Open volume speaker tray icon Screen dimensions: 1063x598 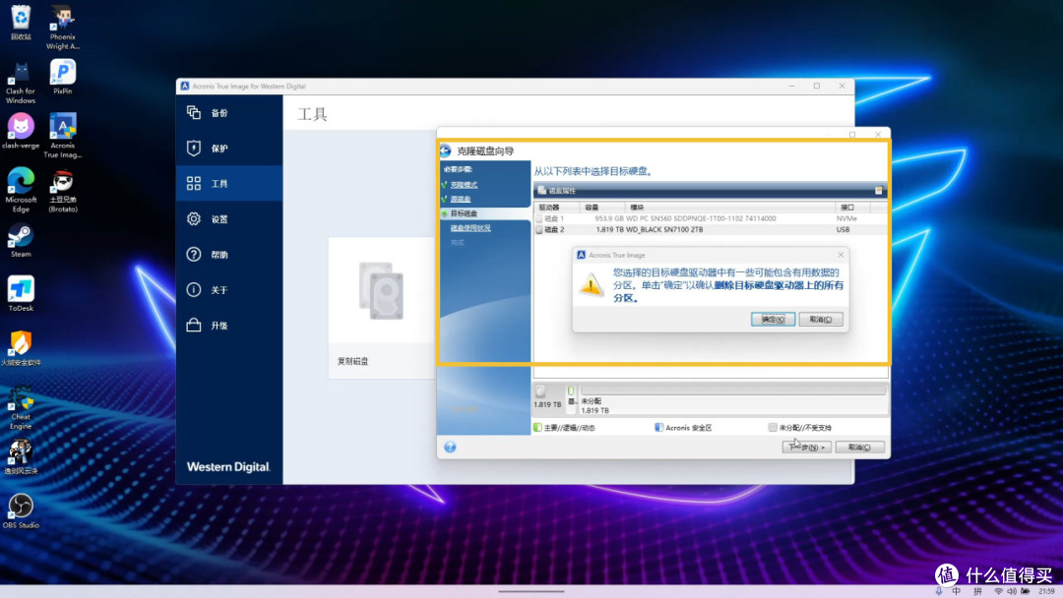[x=1012, y=591]
